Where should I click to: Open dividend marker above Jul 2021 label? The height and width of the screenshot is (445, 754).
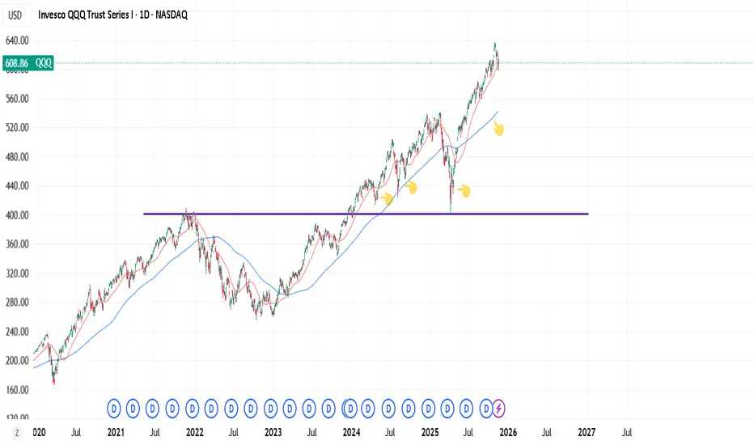click(x=152, y=409)
